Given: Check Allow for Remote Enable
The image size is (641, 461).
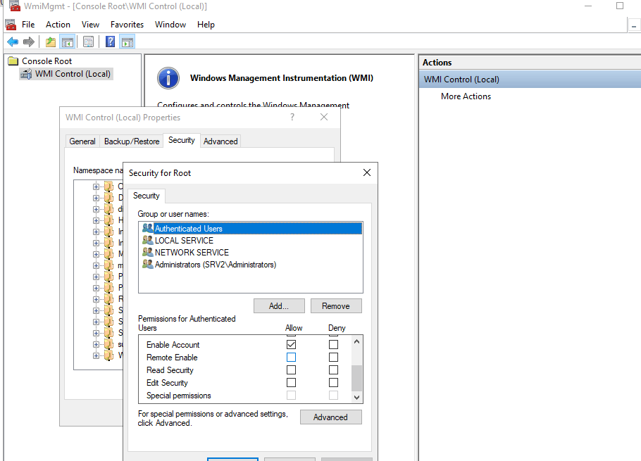Looking at the screenshot, I should [x=291, y=358].
